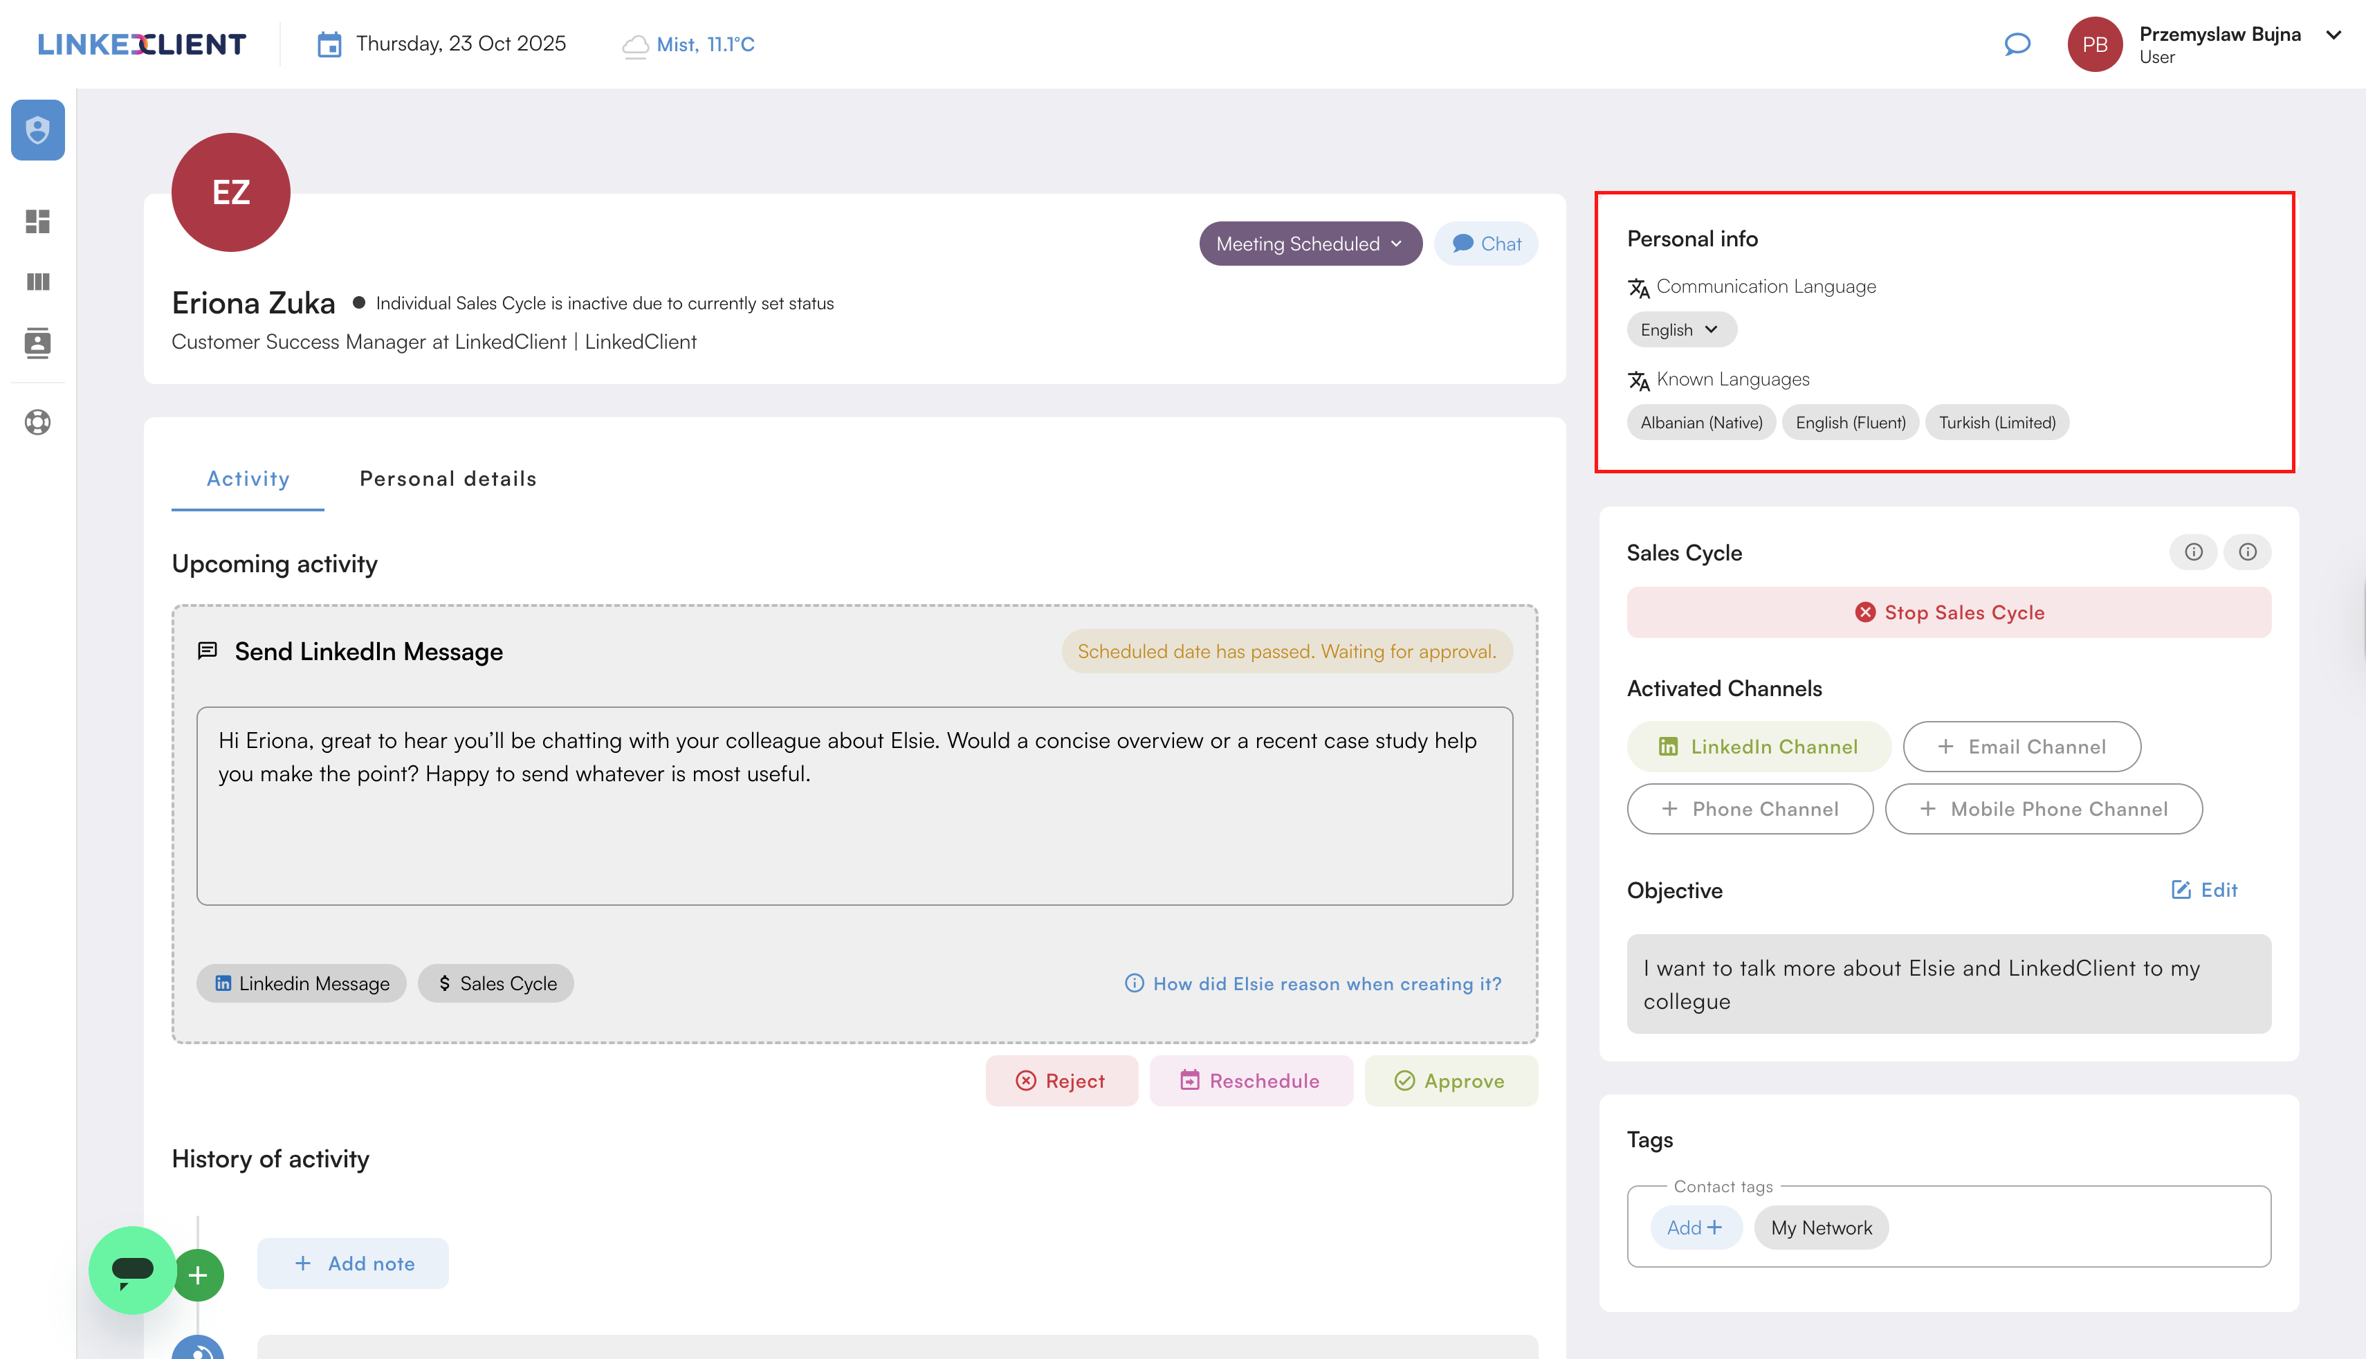Toggle the LinkedIn Channel

click(x=1759, y=747)
